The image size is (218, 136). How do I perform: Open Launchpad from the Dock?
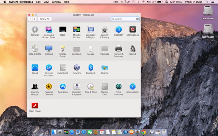click(x=60, y=132)
